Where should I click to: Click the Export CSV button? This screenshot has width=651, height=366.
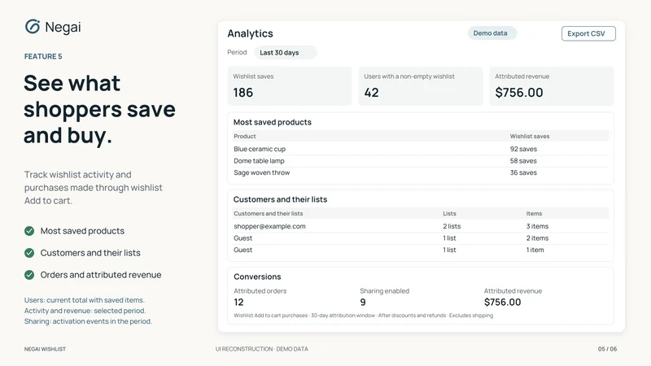[x=588, y=33]
